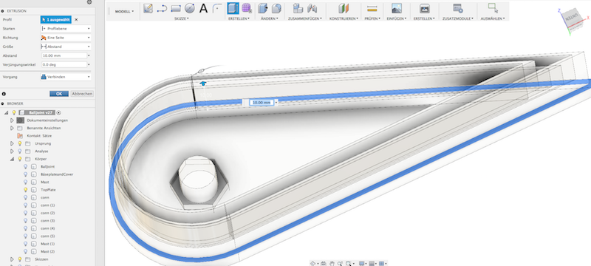Select the Fillet icon in Ändern group
This screenshot has width=591, height=266.
tap(276, 8)
